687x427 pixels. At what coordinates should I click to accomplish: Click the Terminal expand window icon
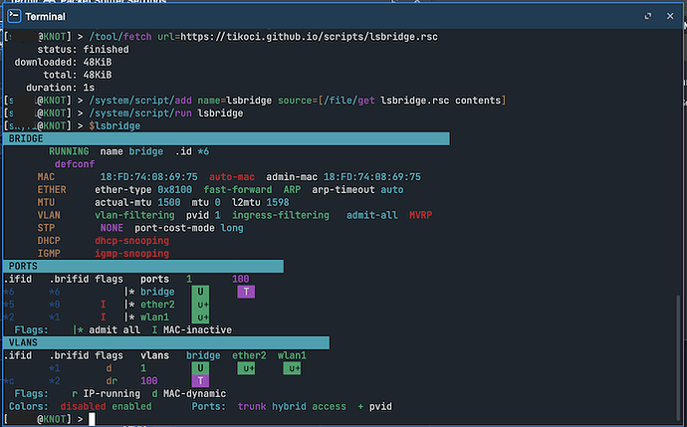point(648,16)
